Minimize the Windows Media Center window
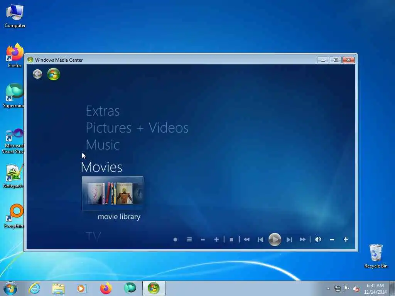The height and width of the screenshot is (296, 395). [323, 60]
